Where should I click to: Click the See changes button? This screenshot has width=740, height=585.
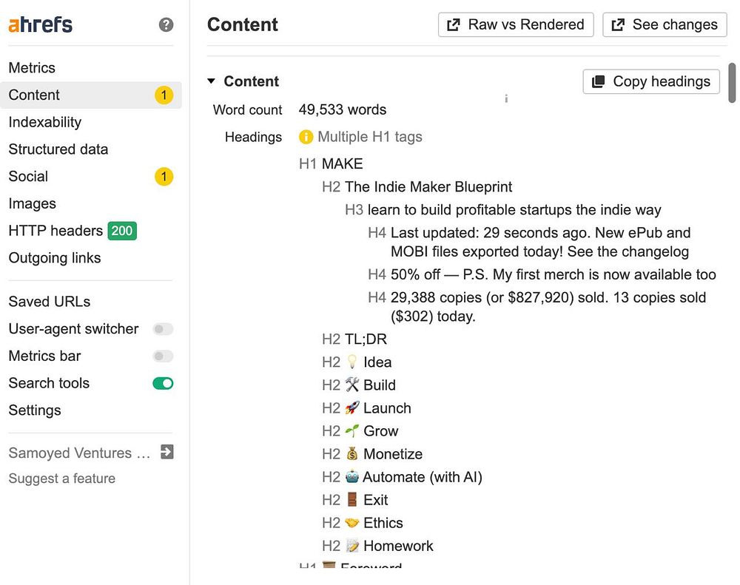(x=665, y=24)
